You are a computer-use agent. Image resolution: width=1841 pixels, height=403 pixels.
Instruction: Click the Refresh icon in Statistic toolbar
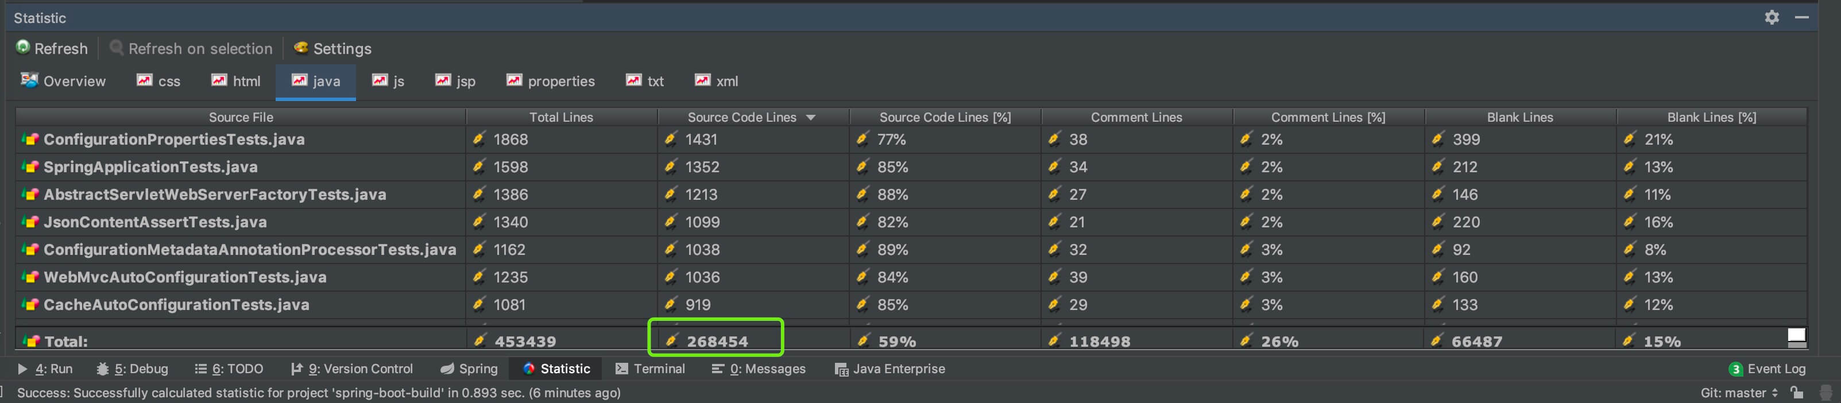(23, 47)
